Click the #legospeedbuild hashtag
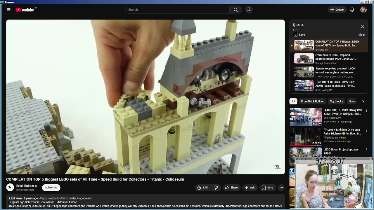Image resolution: width=374 pixels, height=210 pixels. click(x=49, y=198)
